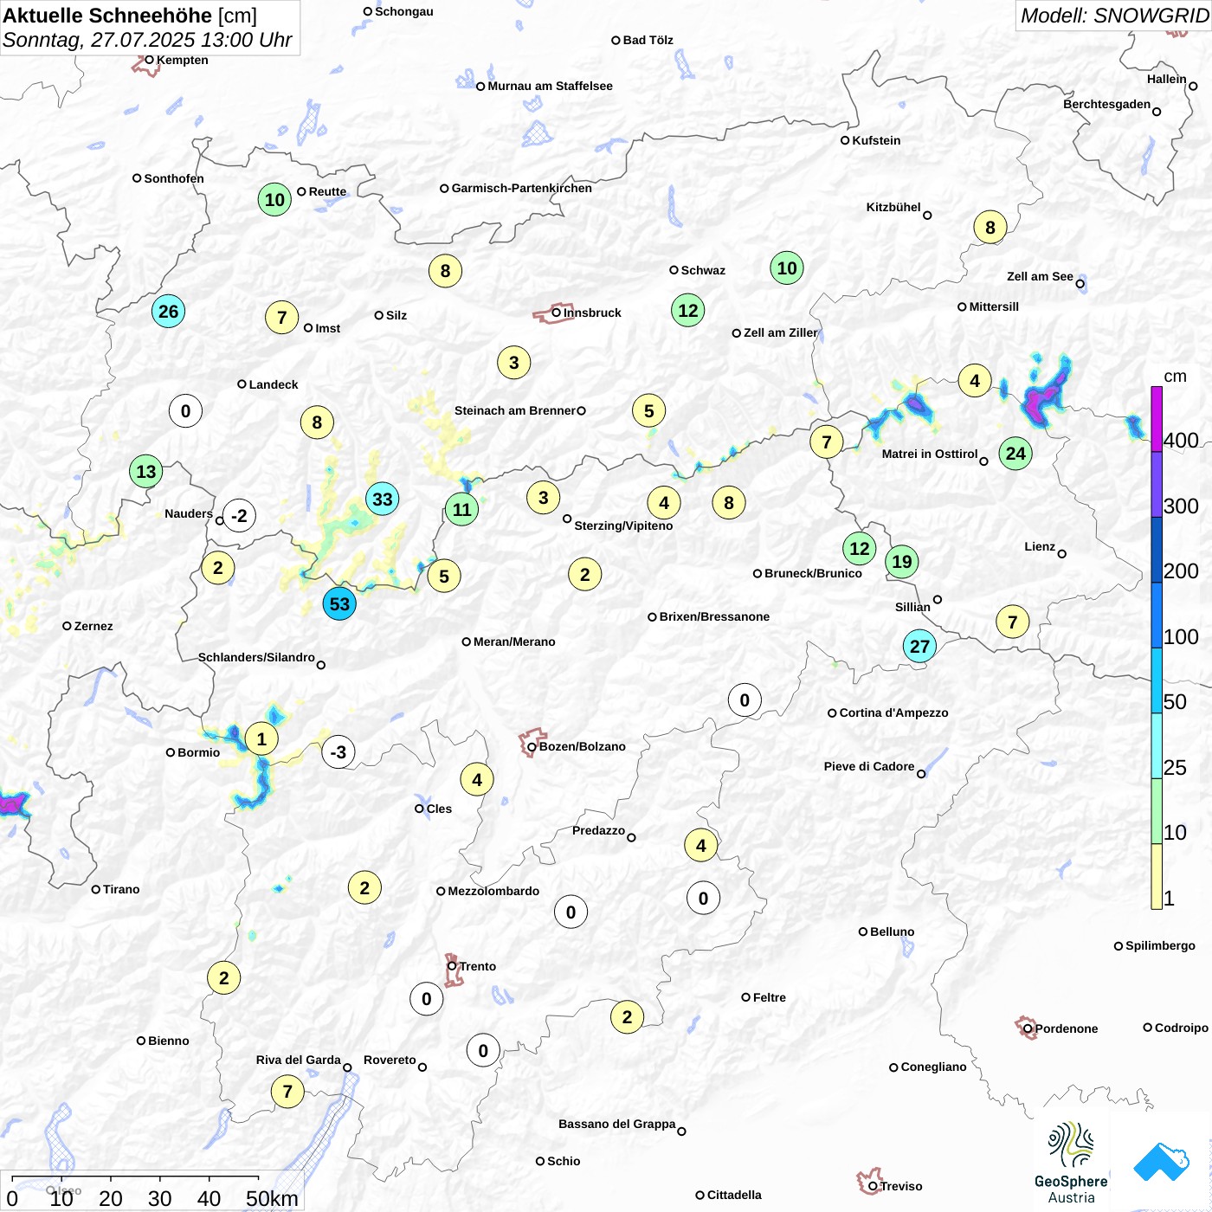Click the 'Schlanders/Silandro' label

[x=256, y=657]
